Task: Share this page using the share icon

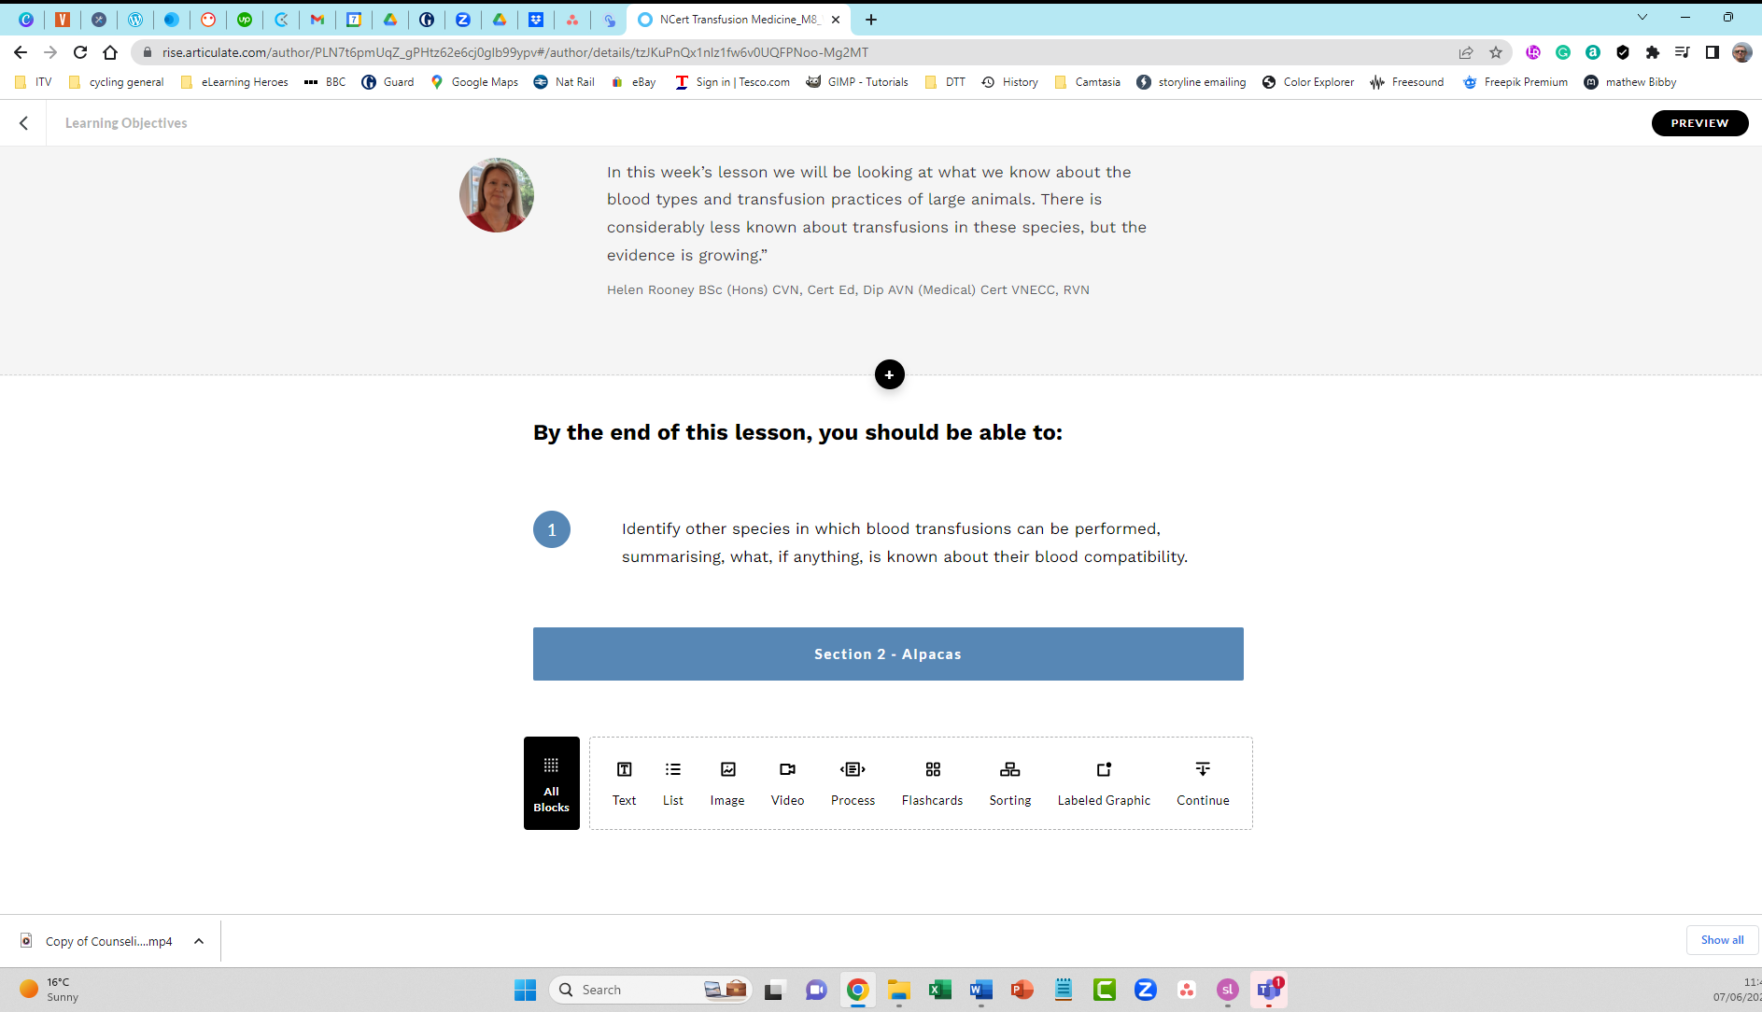Action: coord(1466,52)
